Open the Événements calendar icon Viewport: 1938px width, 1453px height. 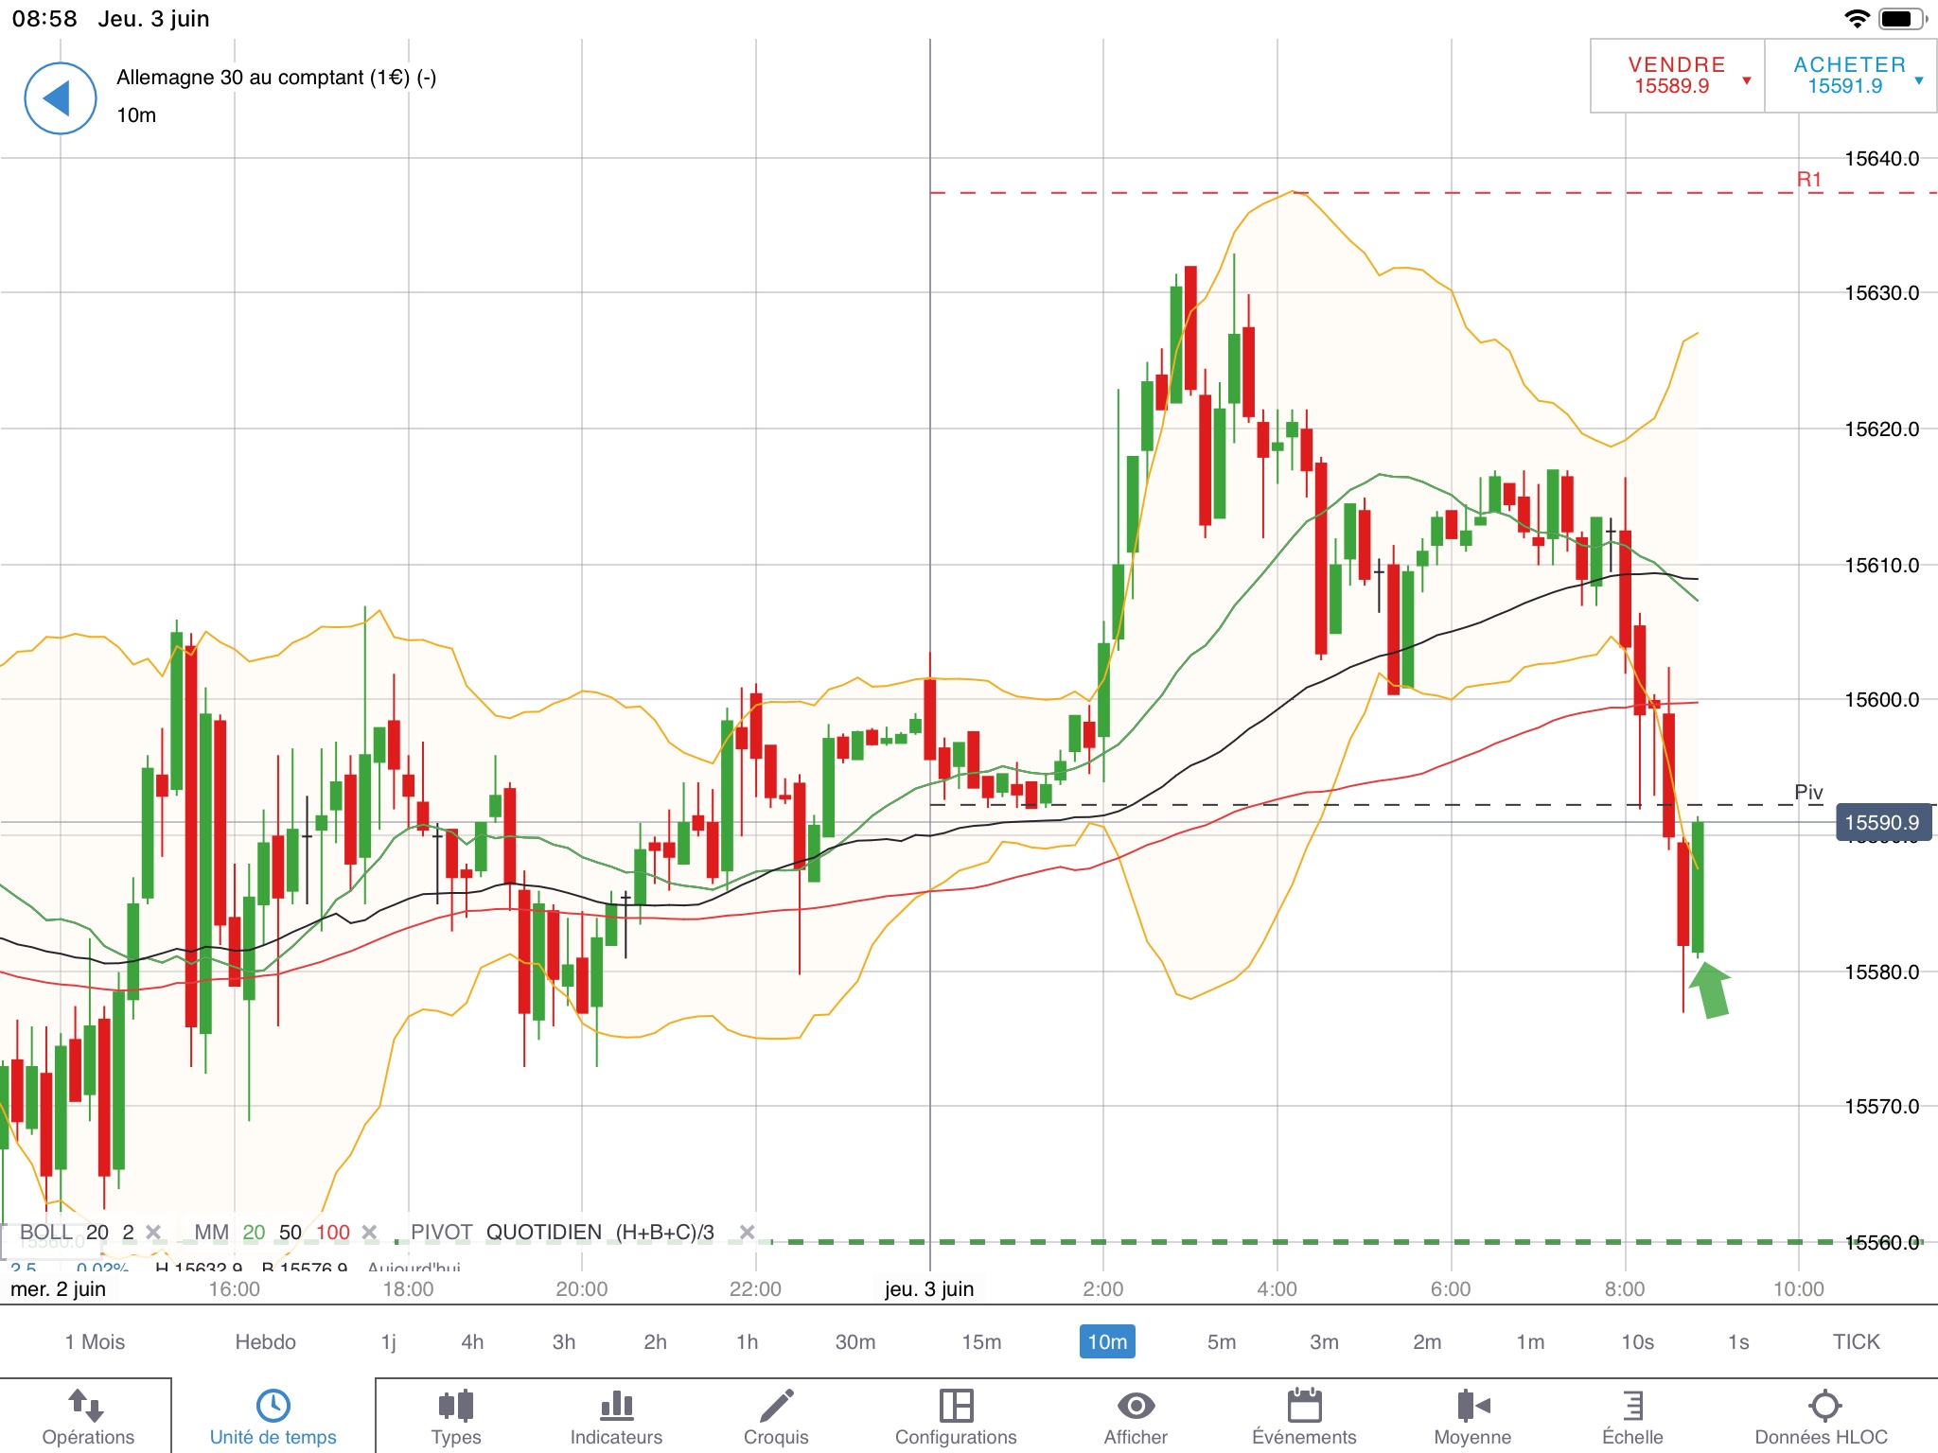click(1304, 1407)
